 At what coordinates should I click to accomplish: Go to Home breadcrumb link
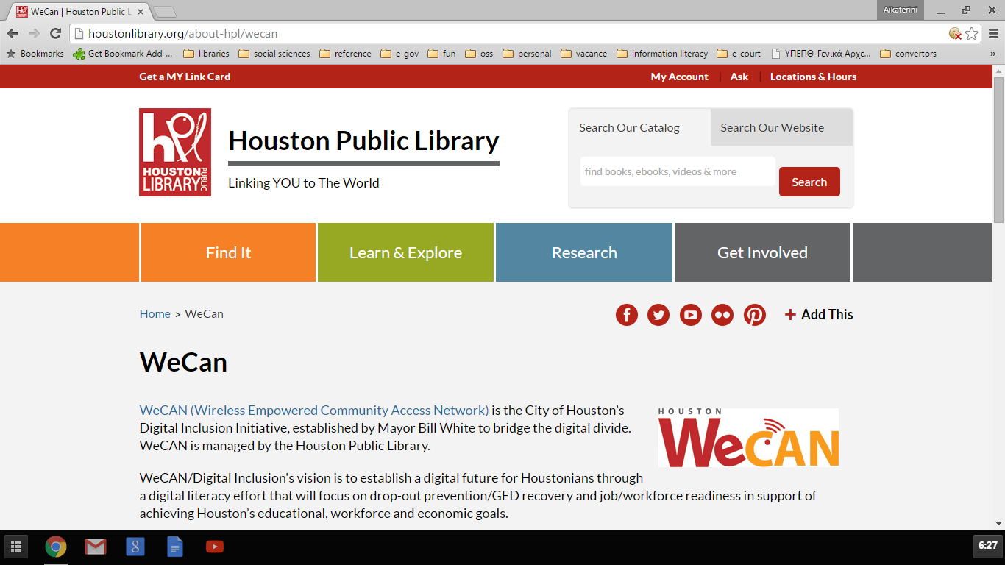pos(155,313)
